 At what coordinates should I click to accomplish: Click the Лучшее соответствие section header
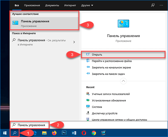tap(25, 14)
